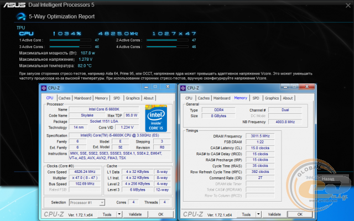Click the Package value Socket 1151 LGA
Screen dimensions: 354x221
[104, 122]
